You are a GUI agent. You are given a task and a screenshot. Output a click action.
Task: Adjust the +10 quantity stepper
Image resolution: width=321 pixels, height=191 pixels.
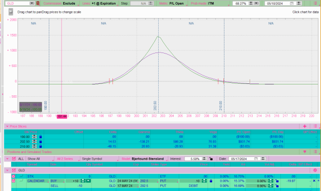click(83, 181)
